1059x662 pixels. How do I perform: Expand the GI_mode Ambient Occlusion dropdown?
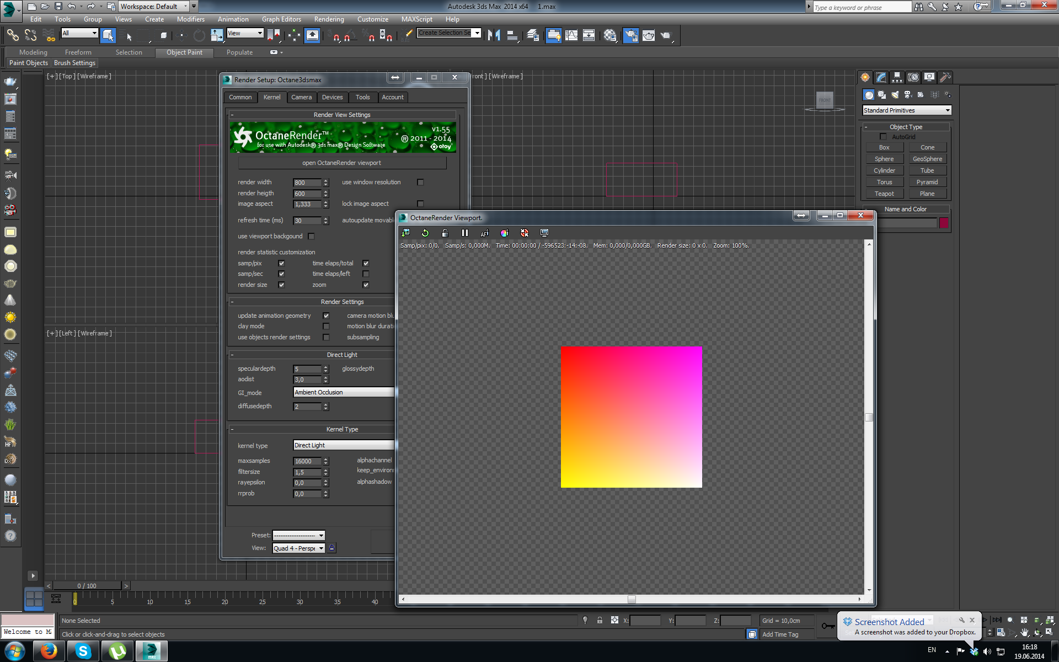coord(343,392)
